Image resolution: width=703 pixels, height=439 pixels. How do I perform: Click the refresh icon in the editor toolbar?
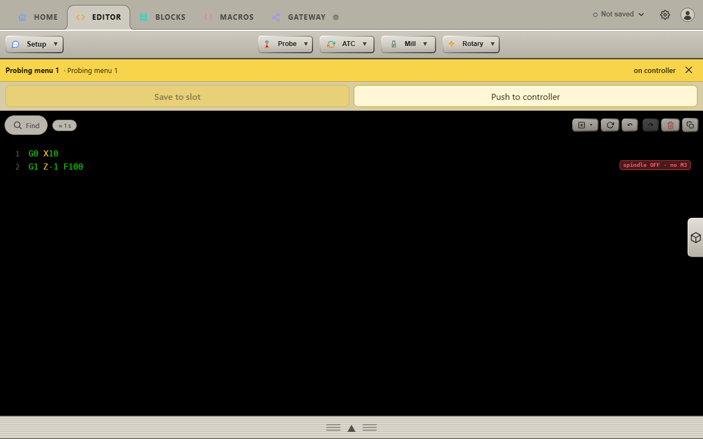(610, 125)
